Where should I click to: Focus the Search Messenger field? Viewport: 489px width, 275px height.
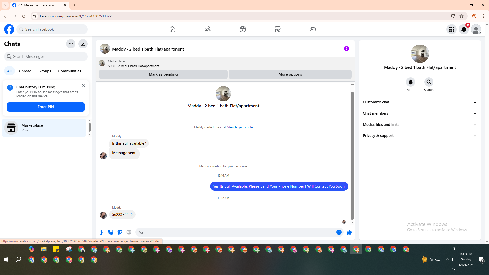(46, 57)
